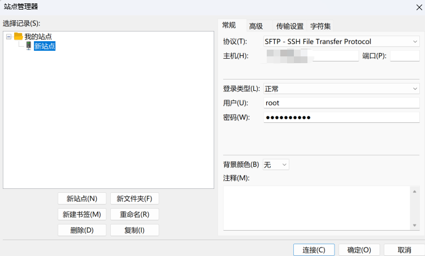Click the 新建书签(M) button
Viewport: 425px width, 256px height.
(x=82, y=214)
